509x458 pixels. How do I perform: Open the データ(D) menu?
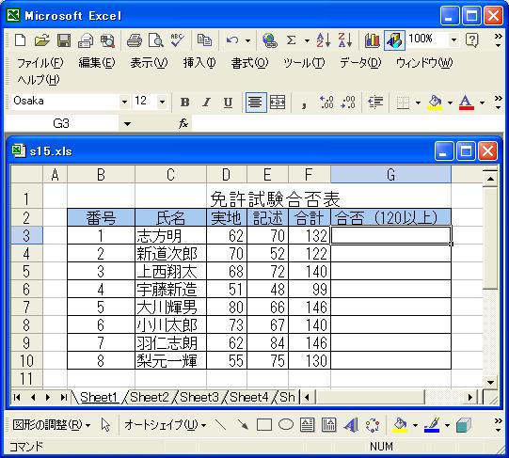click(x=360, y=62)
